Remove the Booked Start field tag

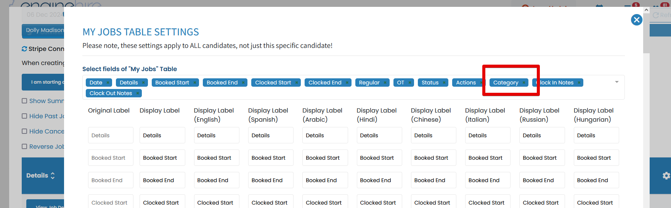195,83
